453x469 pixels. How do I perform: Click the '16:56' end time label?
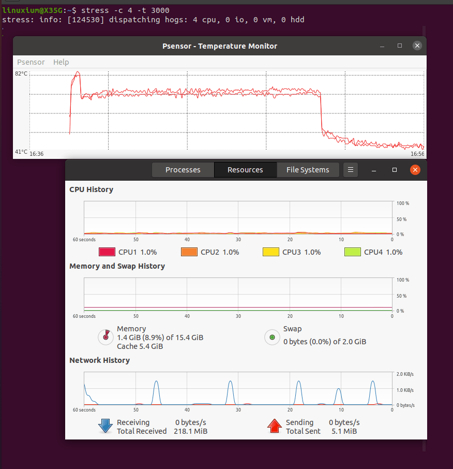coord(417,154)
